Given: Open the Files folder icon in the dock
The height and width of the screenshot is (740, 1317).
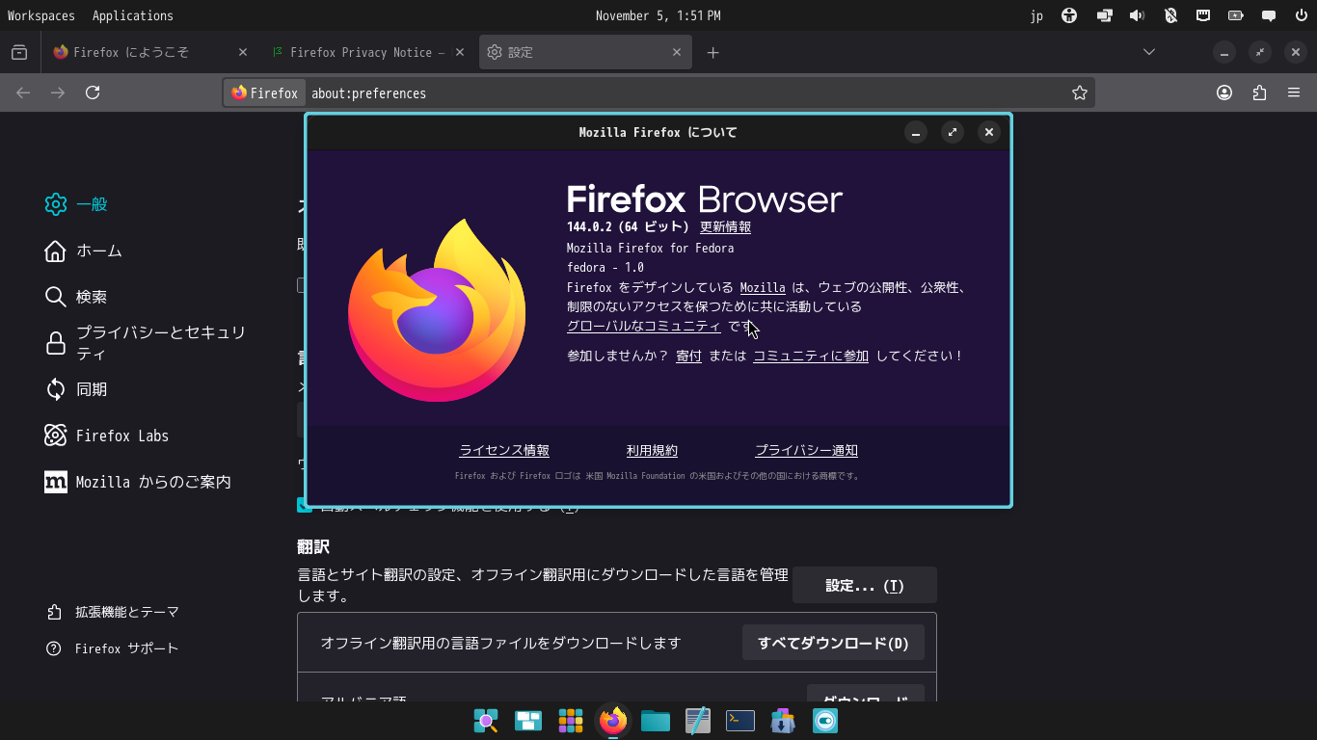Looking at the screenshot, I should click(x=656, y=720).
